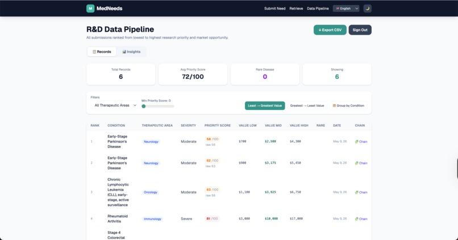Click the Condition column header
The height and width of the screenshot is (240, 458).
pos(116,125)
